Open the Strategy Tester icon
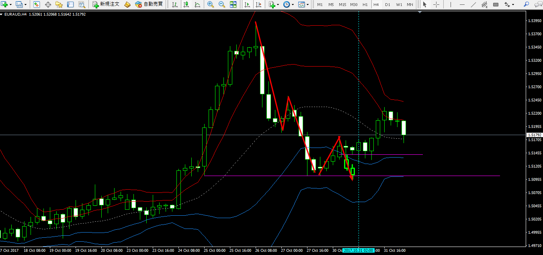The width and height of the screenshot is (543, 255). coord(82,5)
